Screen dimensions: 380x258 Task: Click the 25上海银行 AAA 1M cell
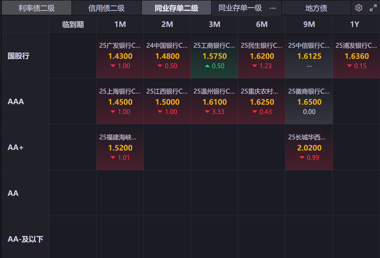120,102
